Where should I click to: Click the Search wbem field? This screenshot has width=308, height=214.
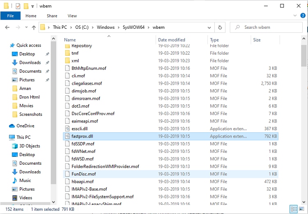point(266,28)
